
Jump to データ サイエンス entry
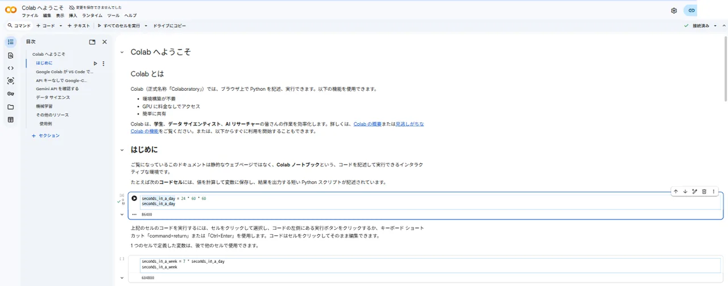53,98
